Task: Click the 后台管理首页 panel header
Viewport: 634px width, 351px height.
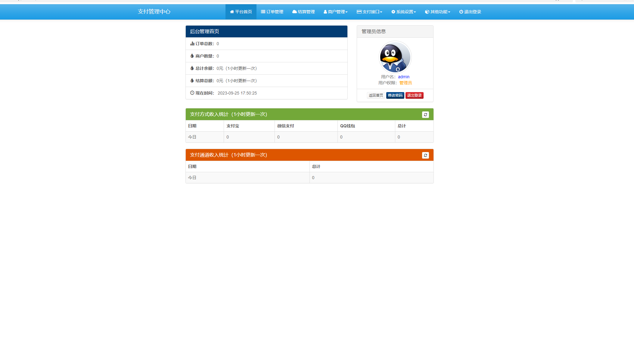Action: tap(266, 31)
